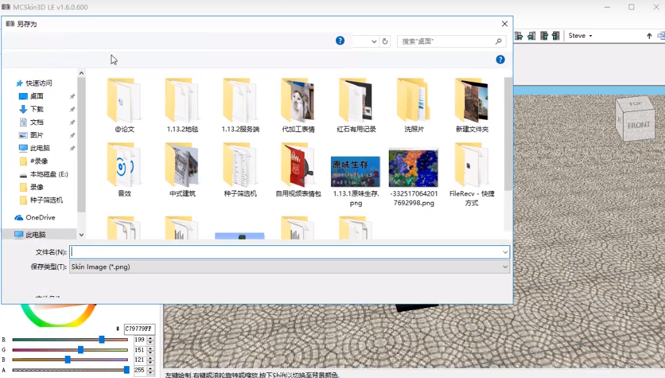Go to OneDrive in the navigation pane
665x378 pixels.
[40, 218]
